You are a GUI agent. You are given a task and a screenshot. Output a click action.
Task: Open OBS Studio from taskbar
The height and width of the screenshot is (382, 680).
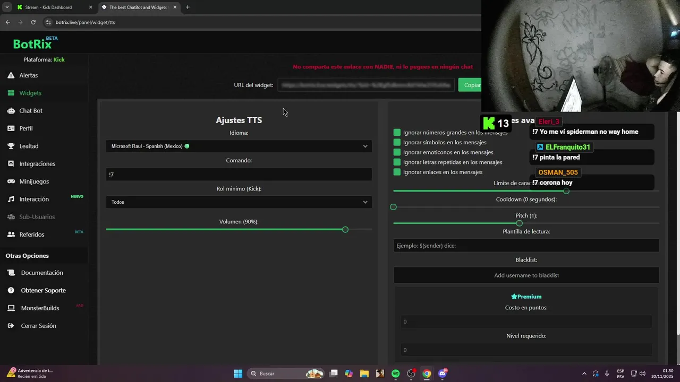point(411,374)
